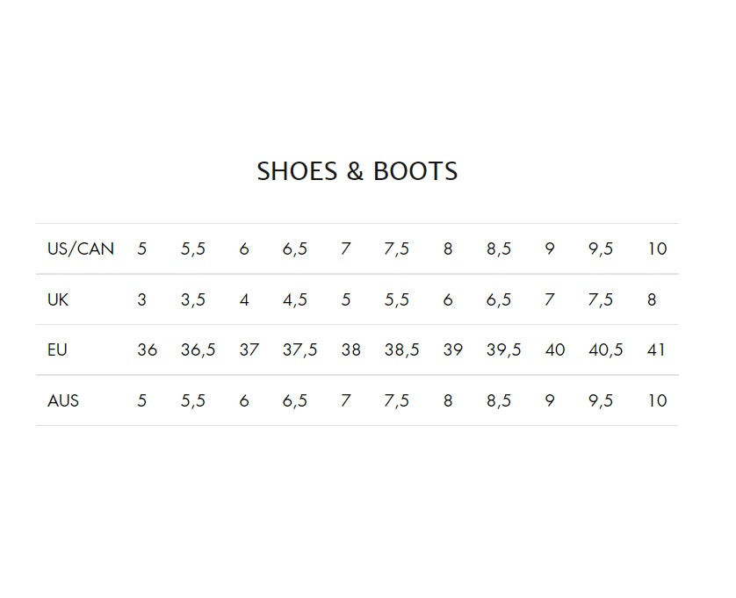
Task: Click EU size 39
Action: click(x=453, y=349)
